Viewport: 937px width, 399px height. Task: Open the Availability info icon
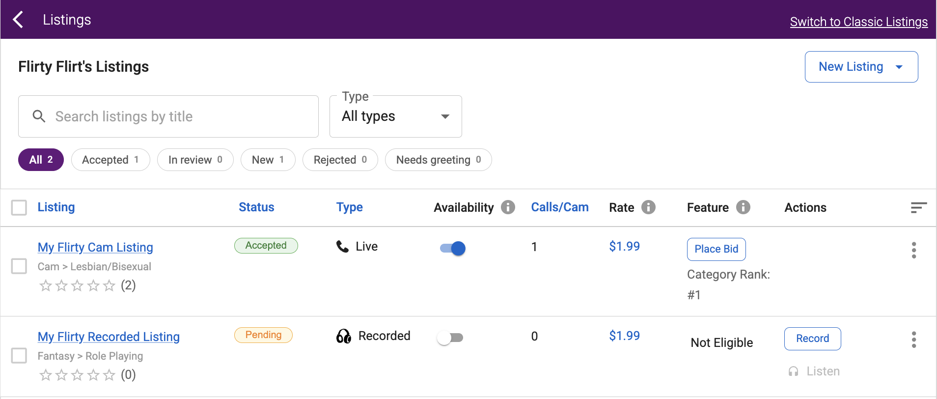[508, 207]
